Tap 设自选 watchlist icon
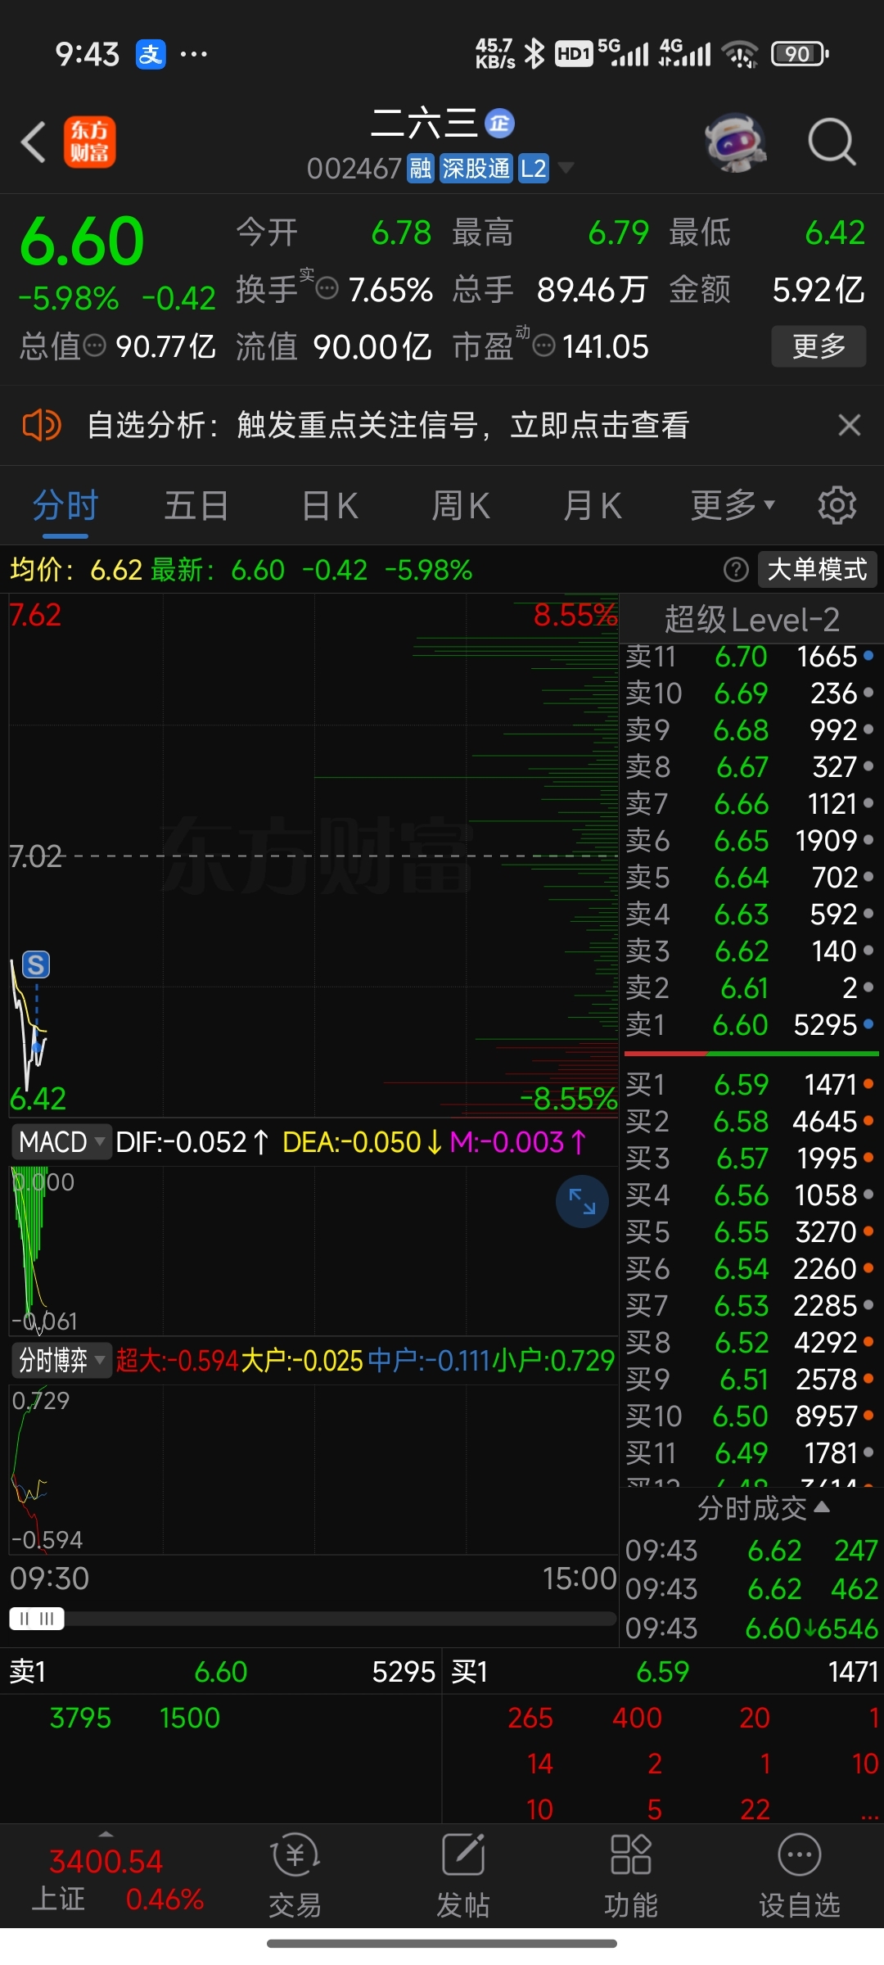The image size is (884, 1965). (x=800, y=1877)
